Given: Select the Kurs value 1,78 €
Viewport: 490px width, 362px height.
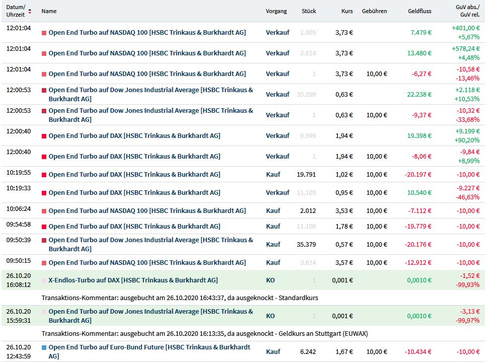Looking at the screenshot, I should [x=344, y=226].
